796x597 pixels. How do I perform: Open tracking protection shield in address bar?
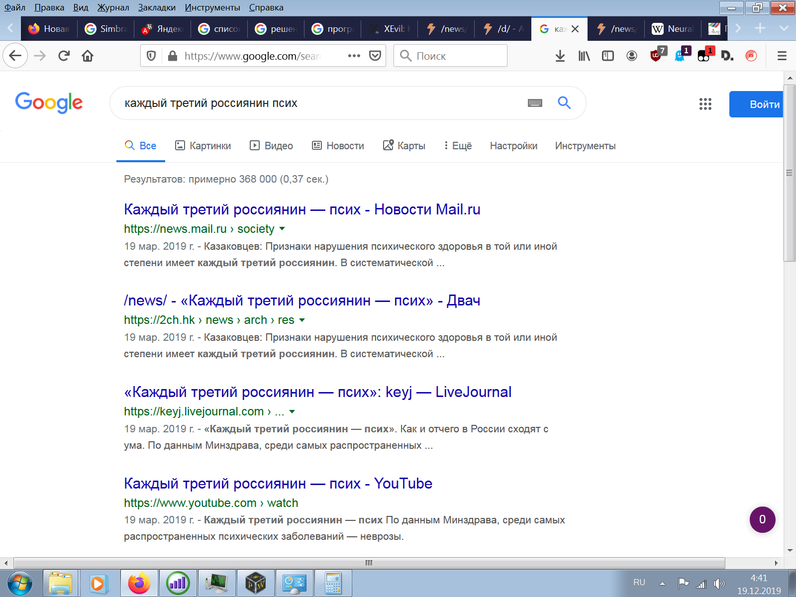click(x=152, y=56)
